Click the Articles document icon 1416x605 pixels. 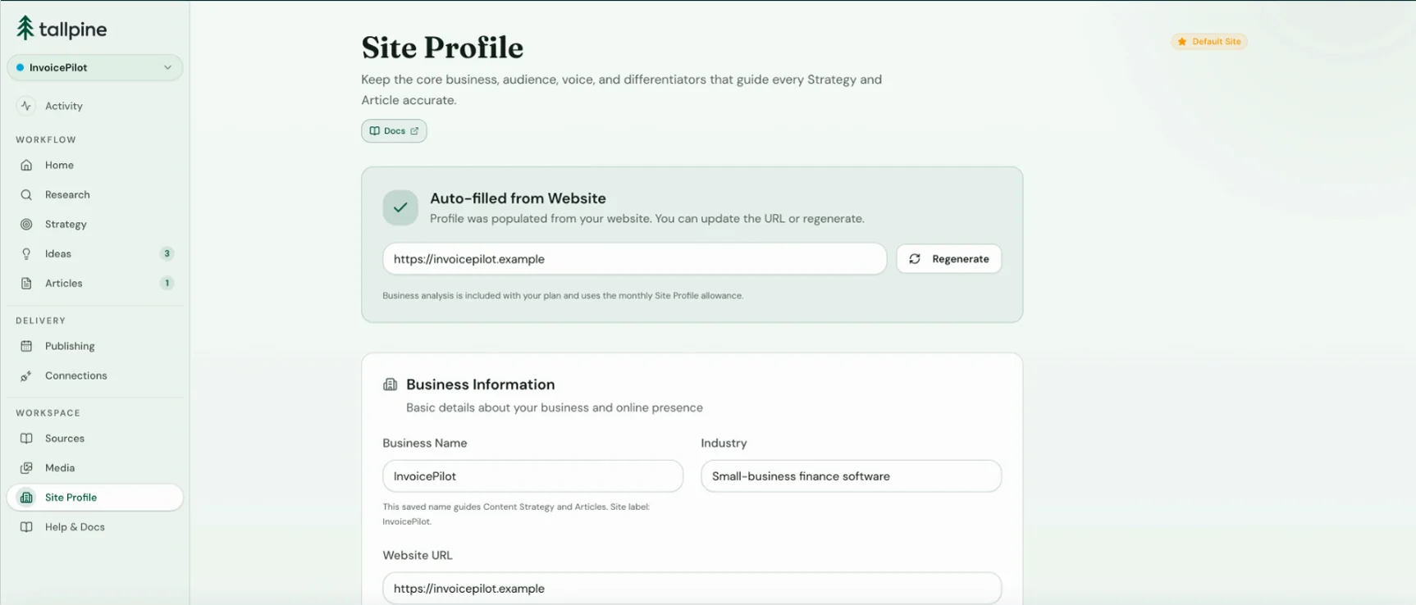pos(26,283)
